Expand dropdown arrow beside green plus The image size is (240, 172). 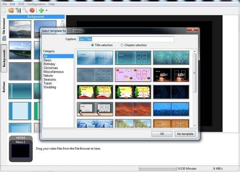pos(46,10)
